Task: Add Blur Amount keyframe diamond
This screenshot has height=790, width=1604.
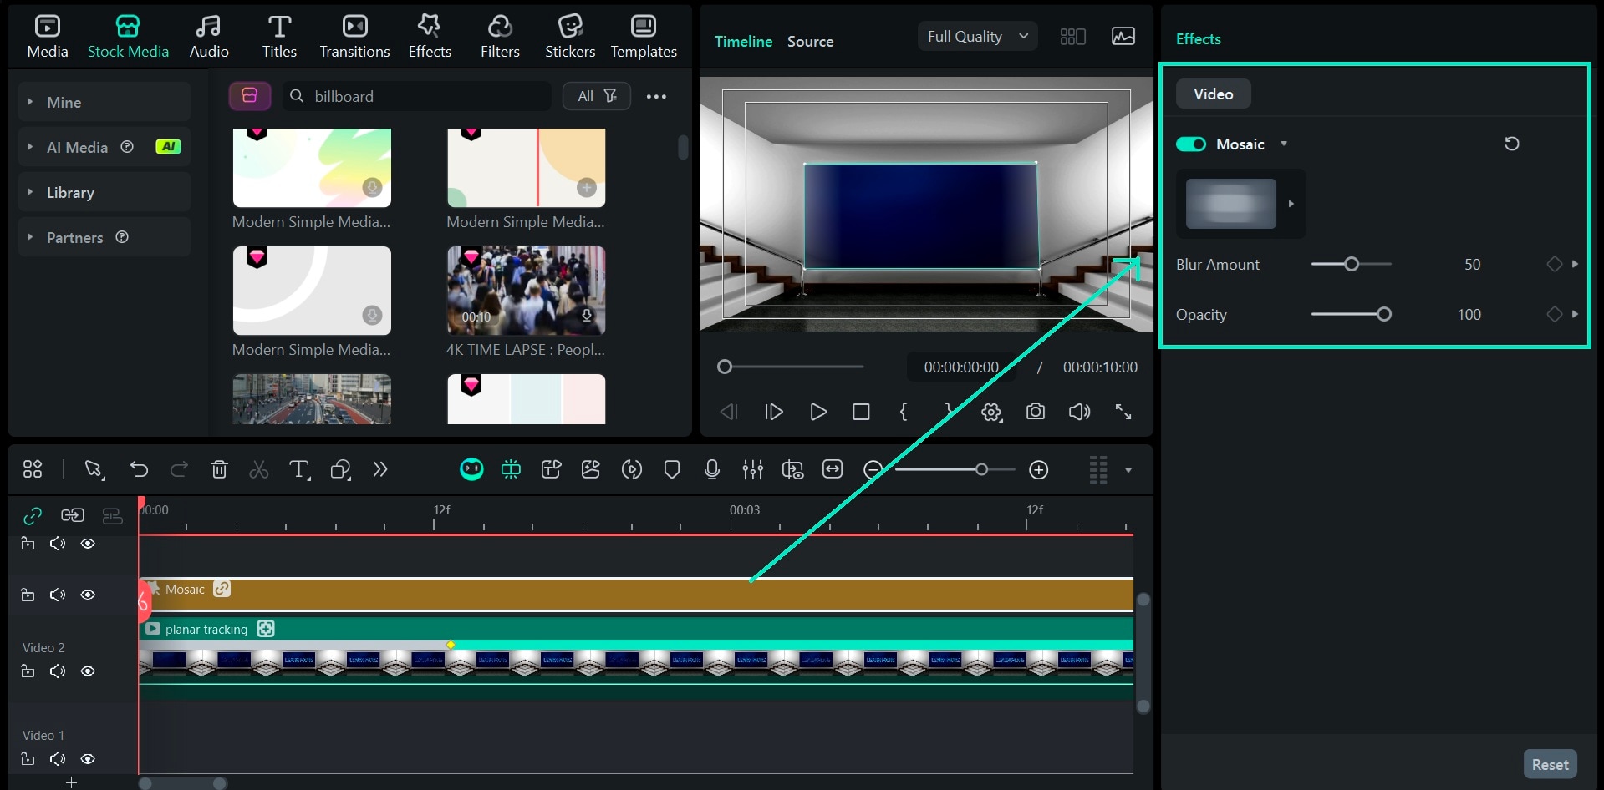Action: point(1554,264)
